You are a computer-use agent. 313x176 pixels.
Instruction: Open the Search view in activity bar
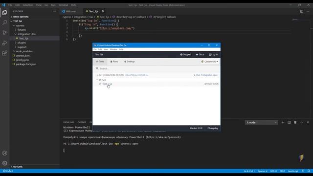tap(4, 22)
